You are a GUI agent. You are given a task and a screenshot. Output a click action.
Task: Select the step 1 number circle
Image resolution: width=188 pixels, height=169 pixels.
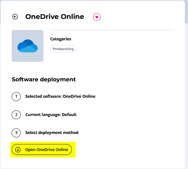(x=16, y=96)
